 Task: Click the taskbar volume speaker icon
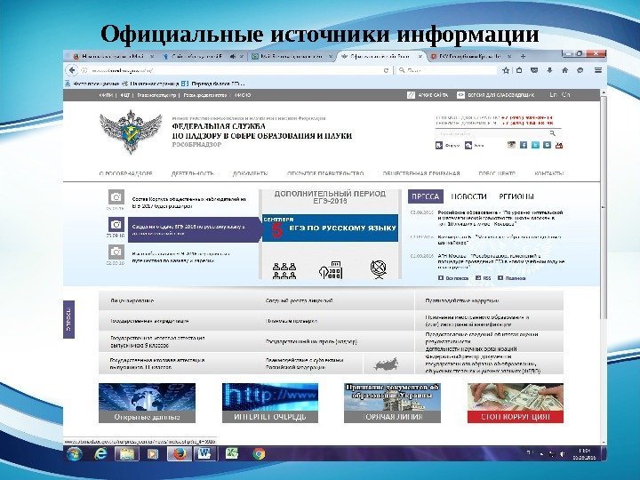563,454
